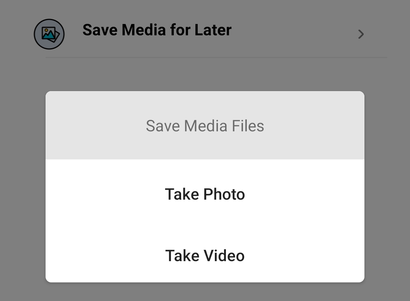Tap the photo stack icon at top
Image resolution: width=410 pixels, height=301 pixels.
coord(49,34)
